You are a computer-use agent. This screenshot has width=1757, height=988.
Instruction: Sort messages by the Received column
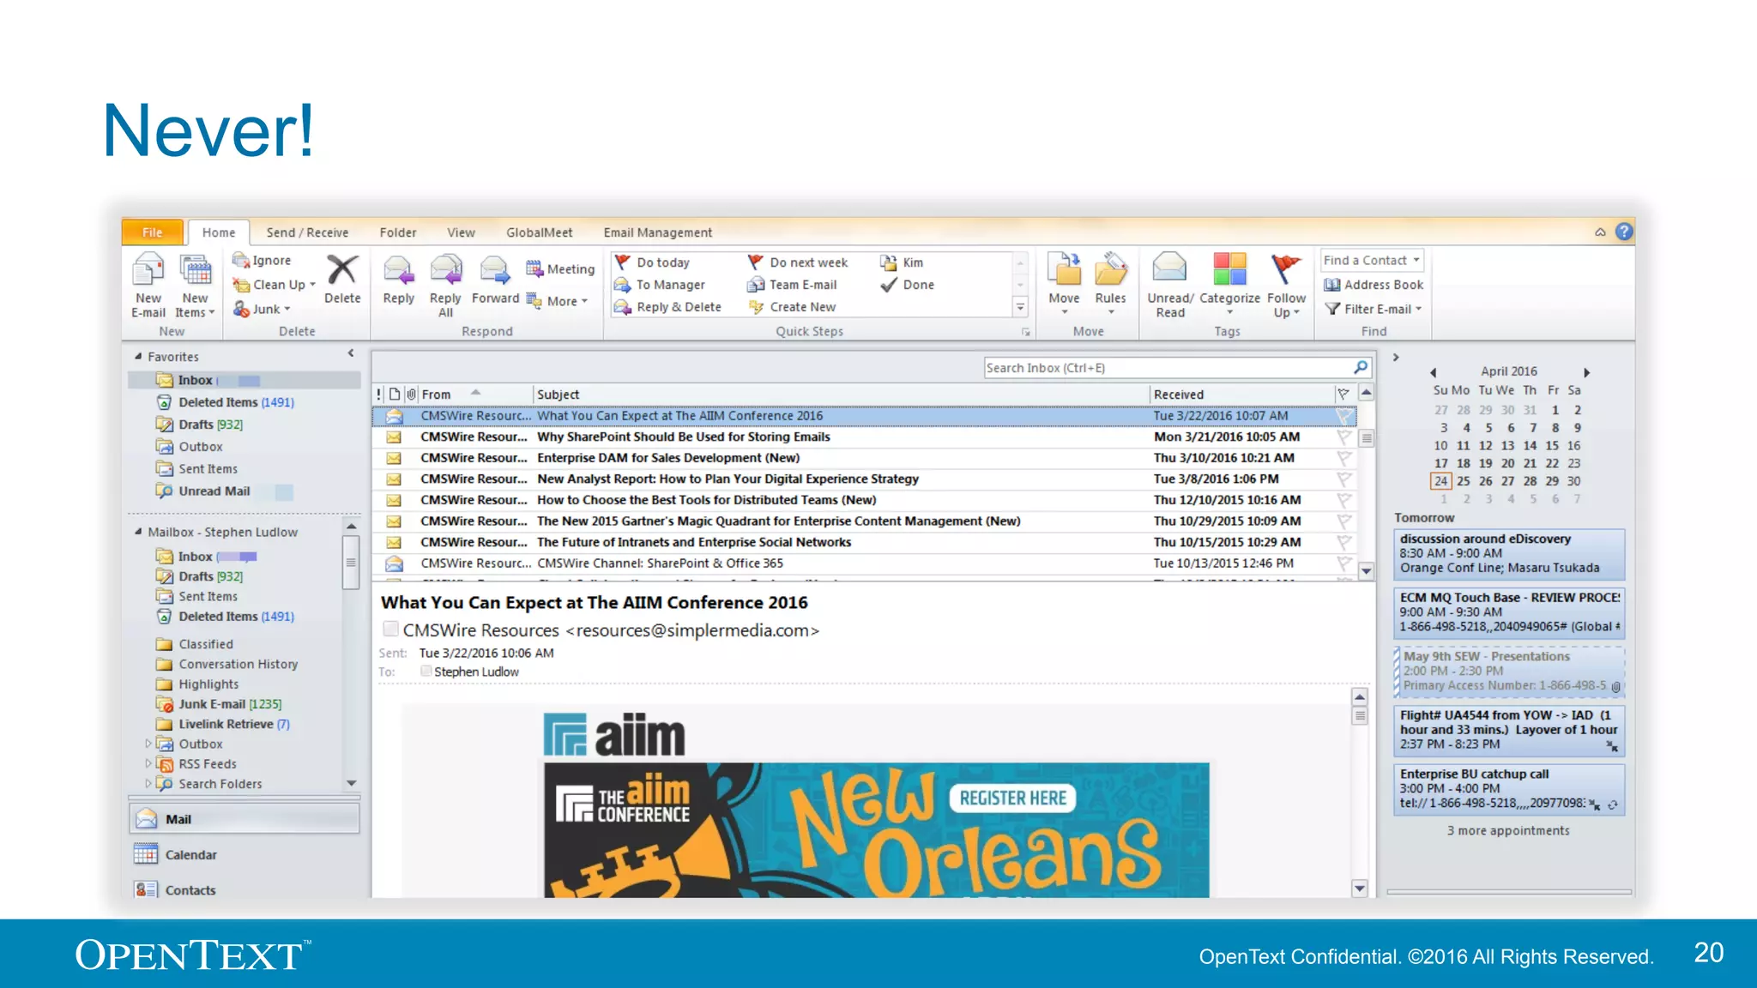pos(1241,395)
